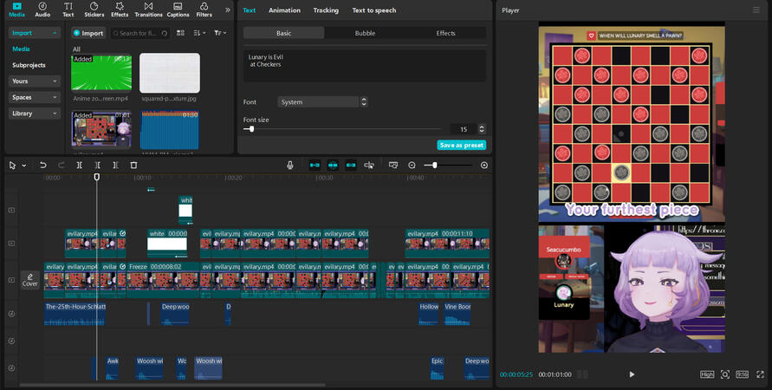The image size is (772, 390).
Task: Edit the Lunary is Evil text box
Action: [365, 66]
